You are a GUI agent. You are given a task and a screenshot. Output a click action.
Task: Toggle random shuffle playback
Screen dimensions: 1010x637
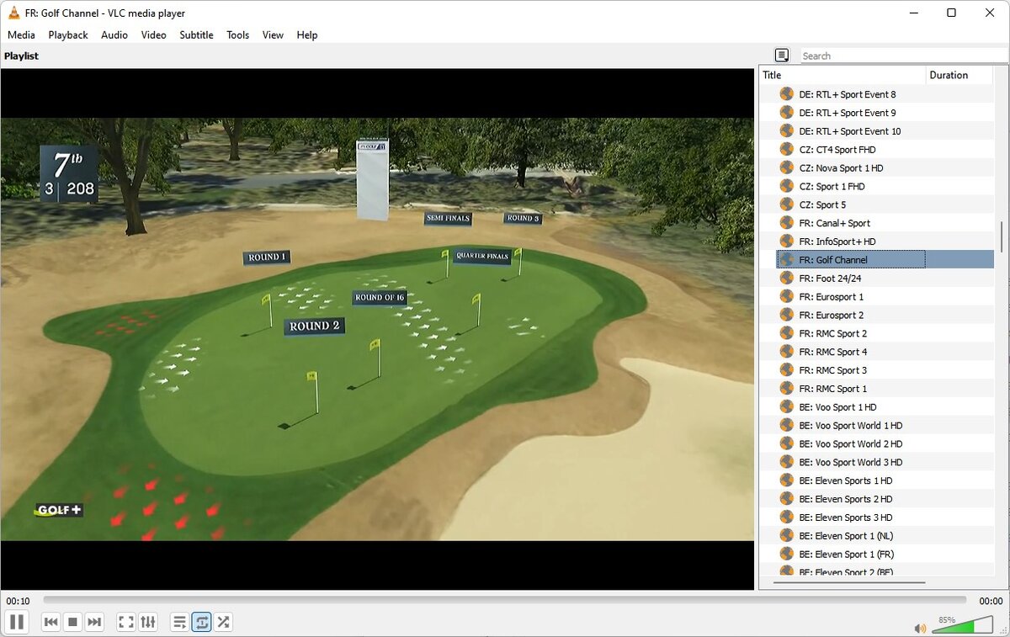tap(223, 622)
